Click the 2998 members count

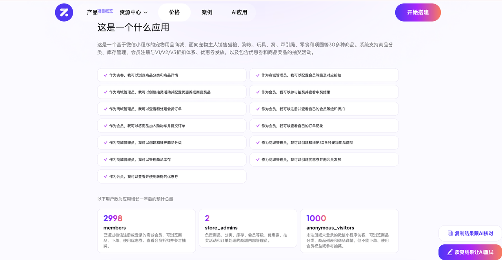tap(113, 218)
